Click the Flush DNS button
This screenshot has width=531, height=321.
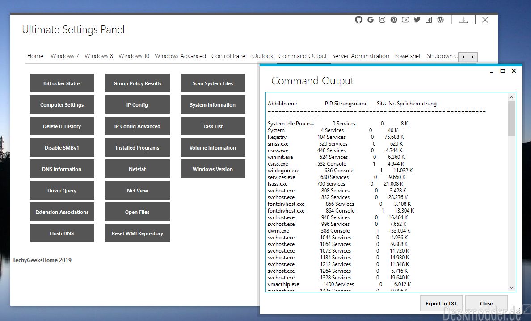[62, 233]
